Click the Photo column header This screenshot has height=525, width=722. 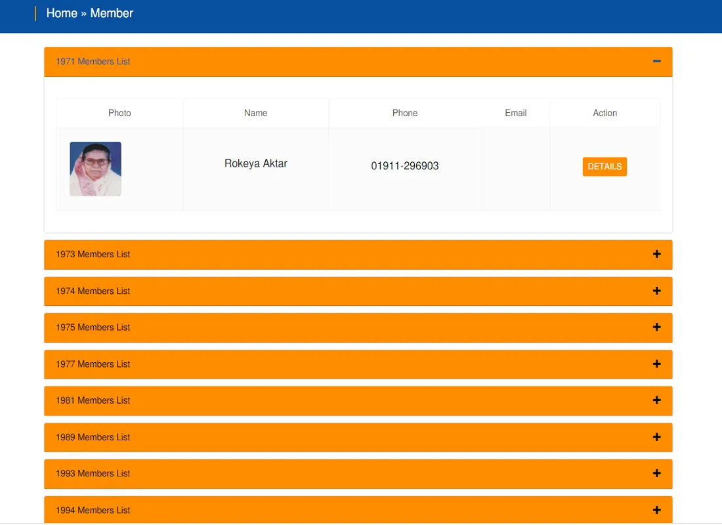tap(119, 113)
